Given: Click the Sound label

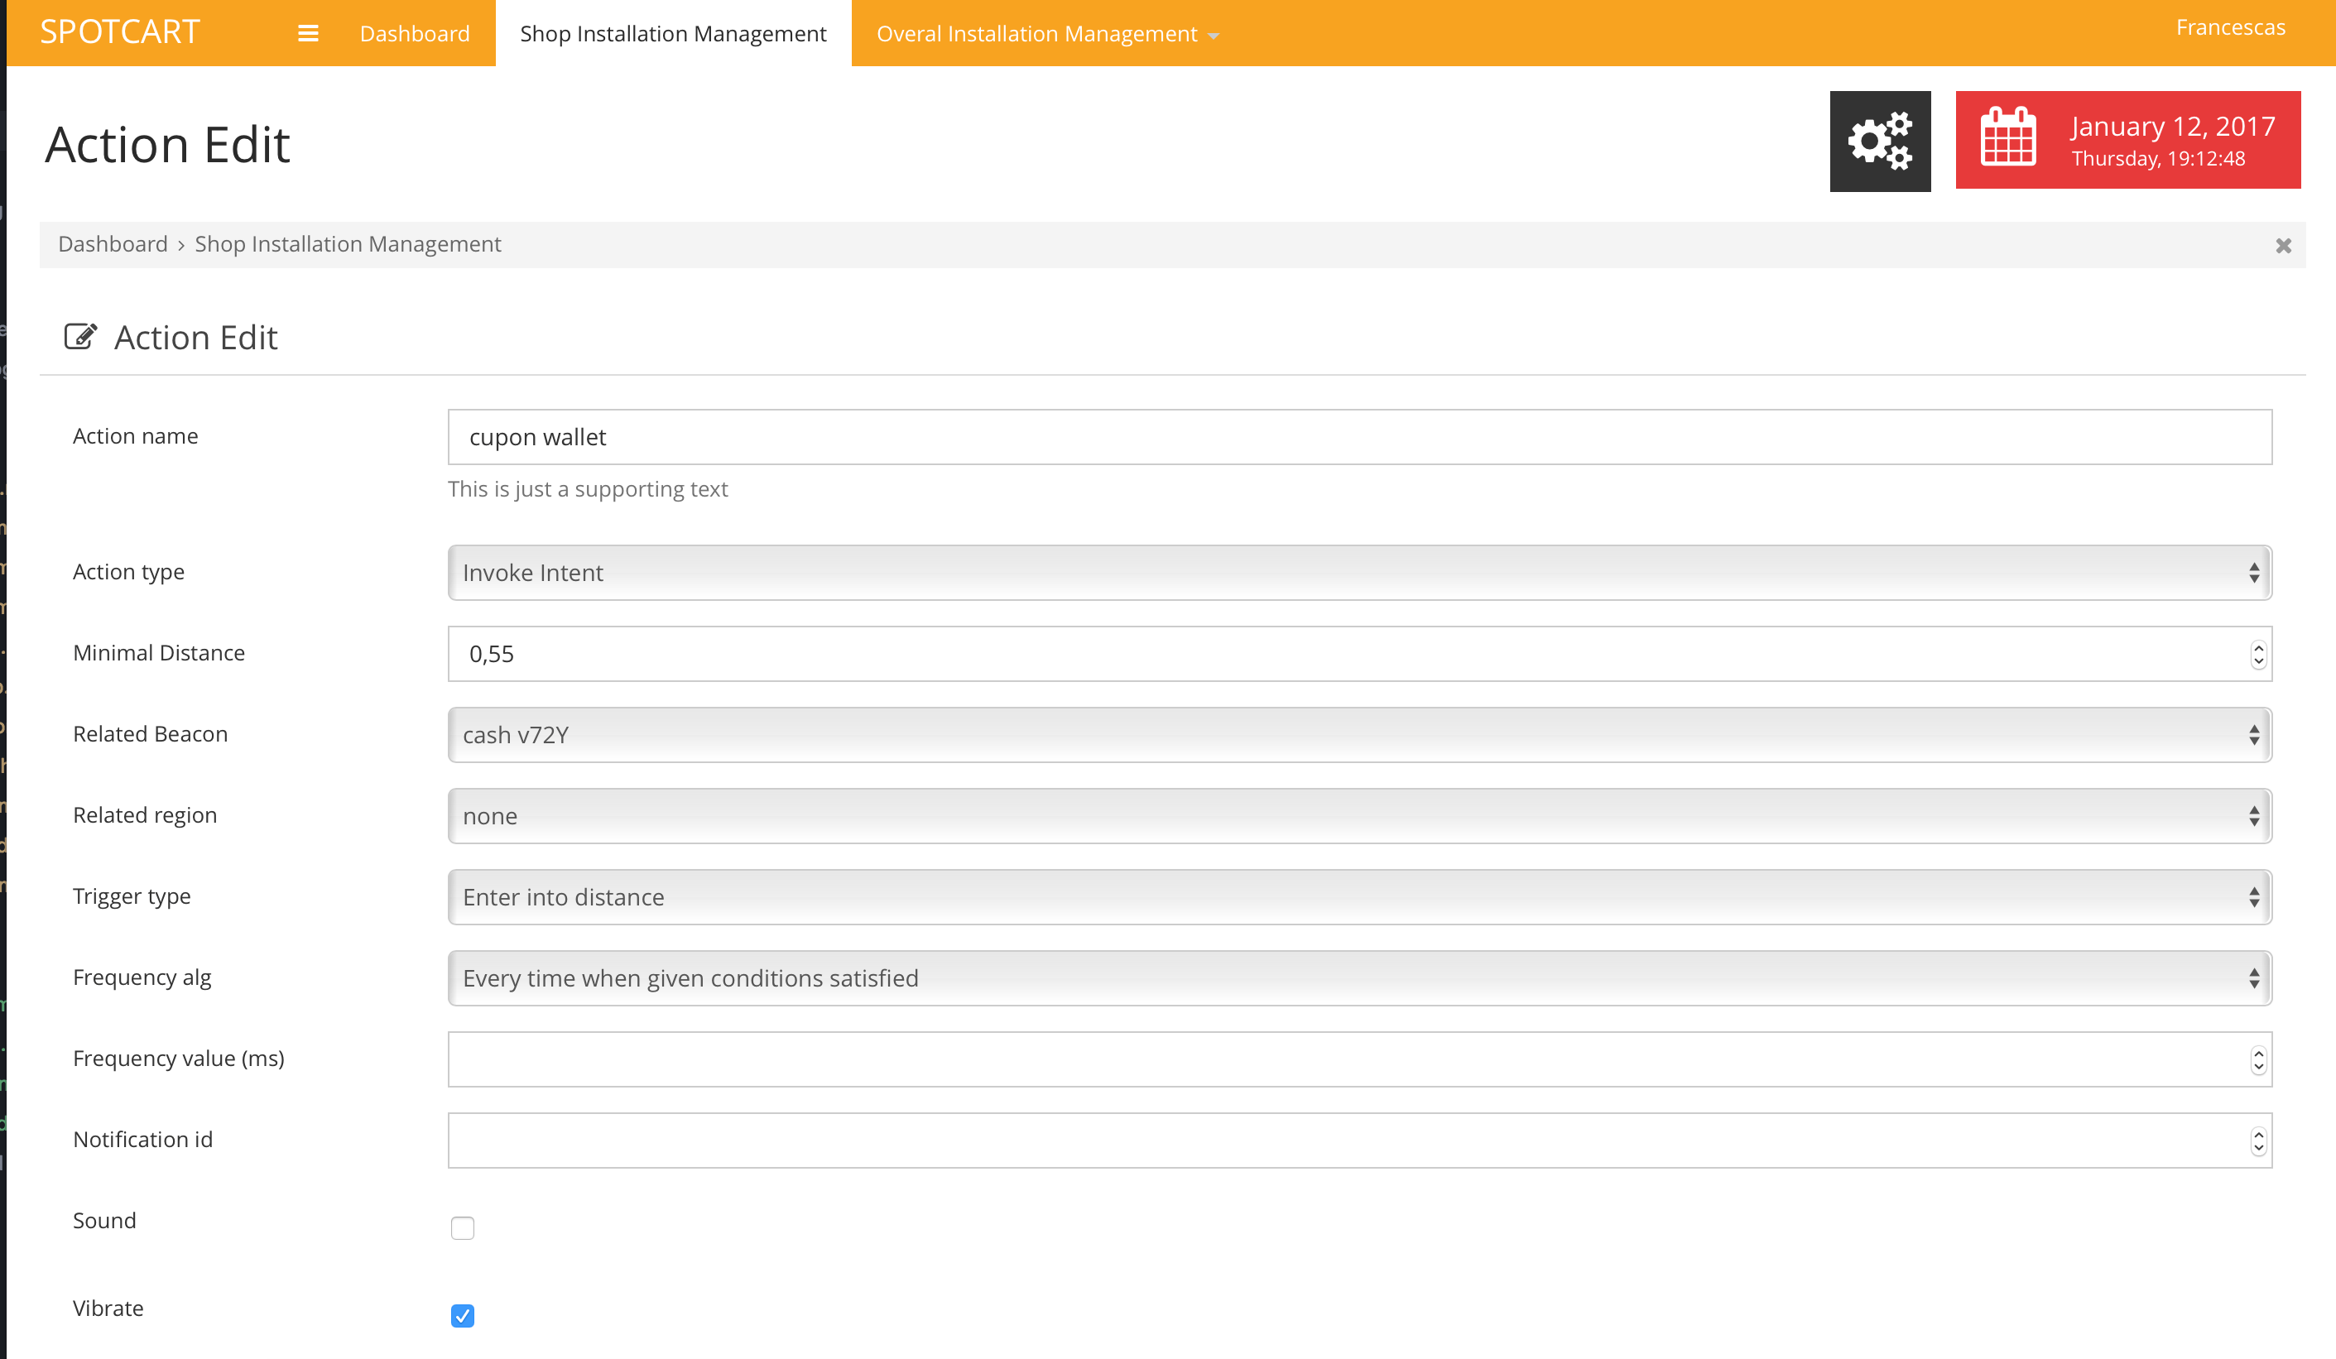Looking at the screenshot, I should coord(105,1220).
